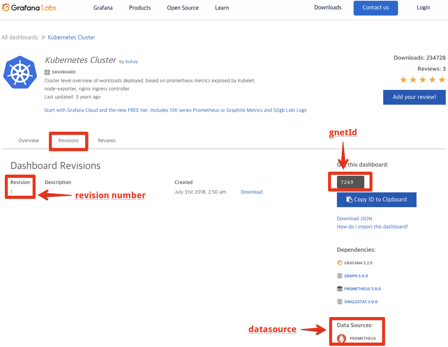This screenshot has height=347, width=448.
Task: Click the Singlestat 5.0.0 panel icon
Action: point(340,302)
